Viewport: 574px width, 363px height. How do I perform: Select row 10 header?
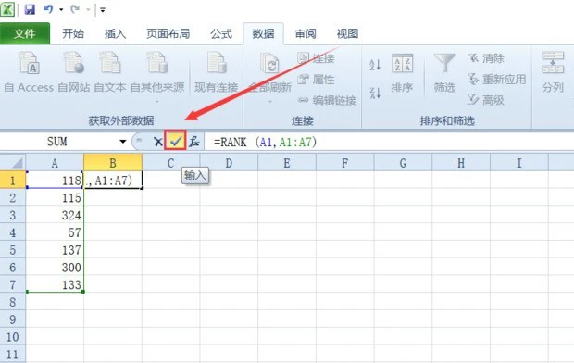(x=13, y=337)
